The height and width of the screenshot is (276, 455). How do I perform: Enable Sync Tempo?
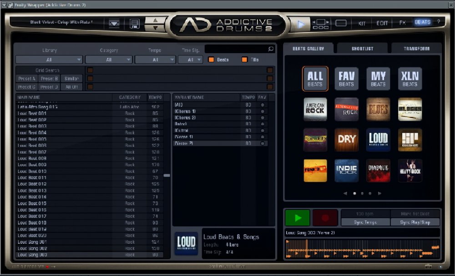click(365, 222)
